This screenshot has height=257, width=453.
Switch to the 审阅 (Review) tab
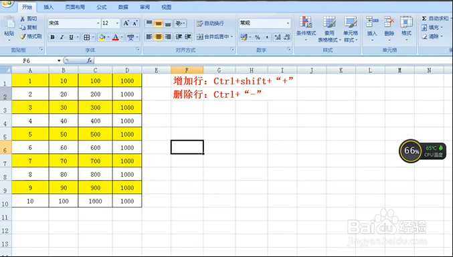coord(145,7)
